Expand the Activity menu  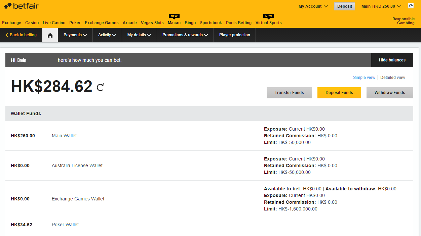(x=107, y=35)
